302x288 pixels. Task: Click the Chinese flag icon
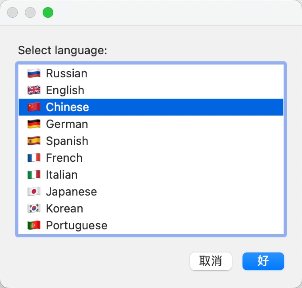[34, 107]
